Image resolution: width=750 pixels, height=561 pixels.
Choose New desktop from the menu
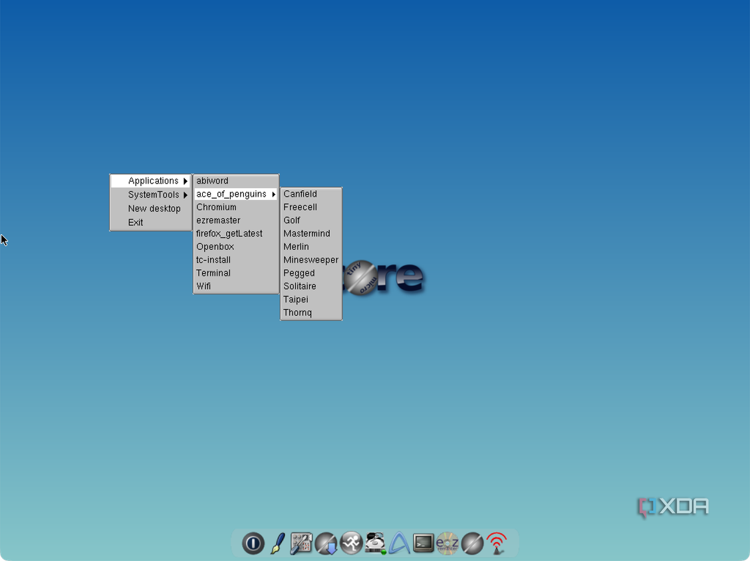(x=151, y=209)
